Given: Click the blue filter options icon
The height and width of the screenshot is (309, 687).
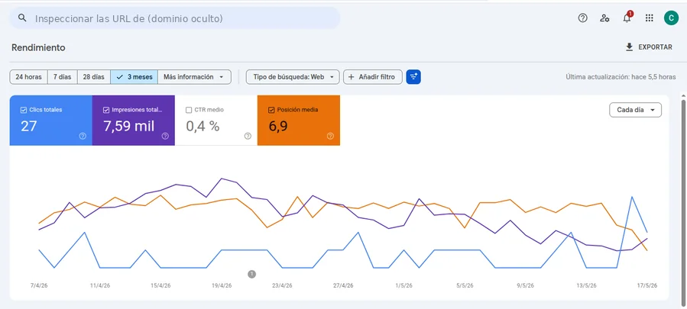Looking at the screenshot, I should tap(413, 77).
